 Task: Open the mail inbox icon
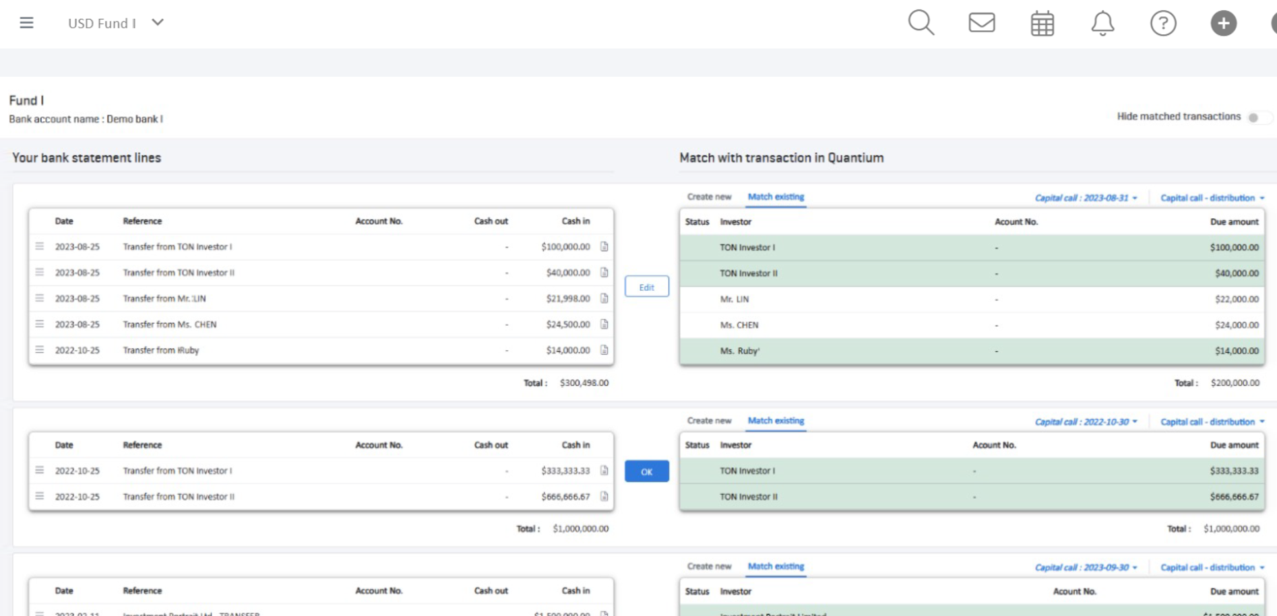coord(981,23)
